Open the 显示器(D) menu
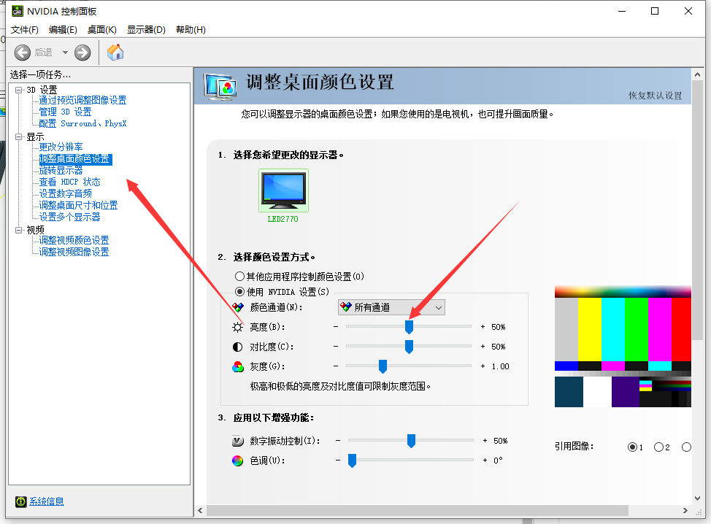Viewport: 711px width, 524px height. [146, 30]
